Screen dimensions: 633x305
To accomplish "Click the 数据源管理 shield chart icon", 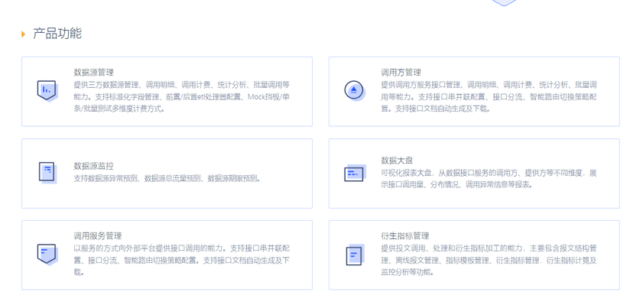I will pos(47,91).
